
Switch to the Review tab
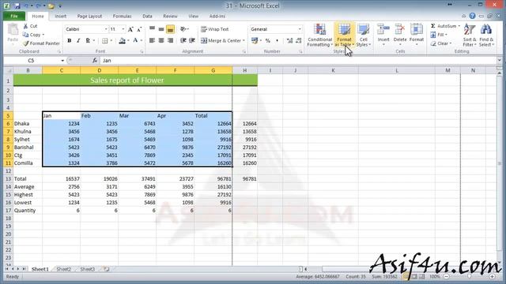pyautogui.click(x=170, y=16)
